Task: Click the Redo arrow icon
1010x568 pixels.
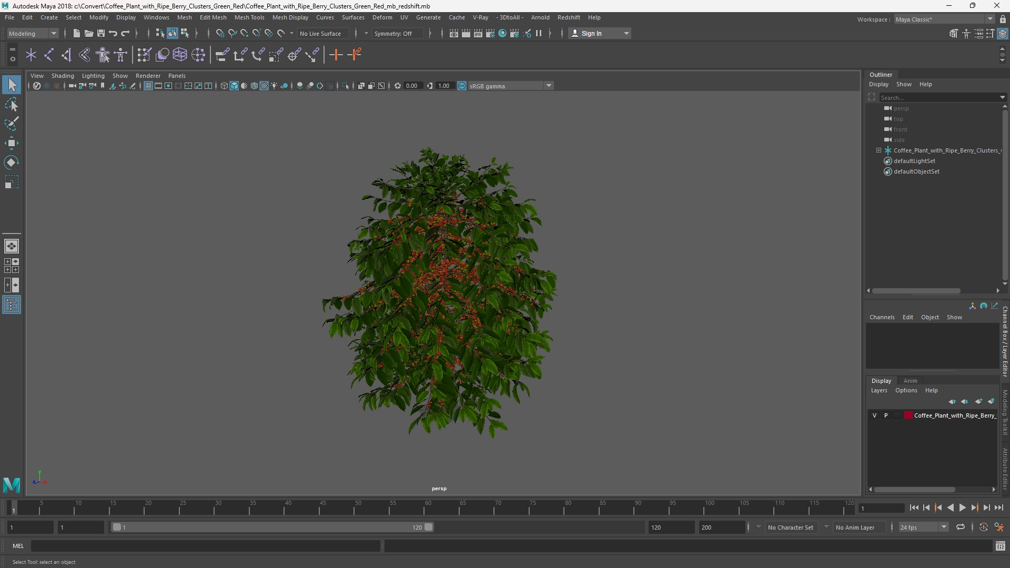Action: [x=125, y=33]
